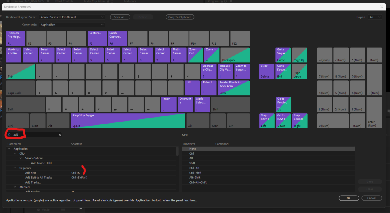This screenshot has height=213, width=390.
Task: Click the Extract apostrophe key
Action: click(x=209, y=88)
